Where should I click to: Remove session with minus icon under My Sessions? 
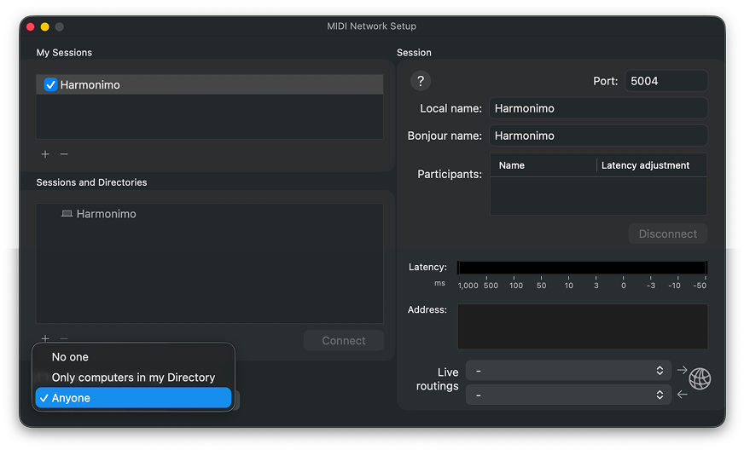(64, 154)
